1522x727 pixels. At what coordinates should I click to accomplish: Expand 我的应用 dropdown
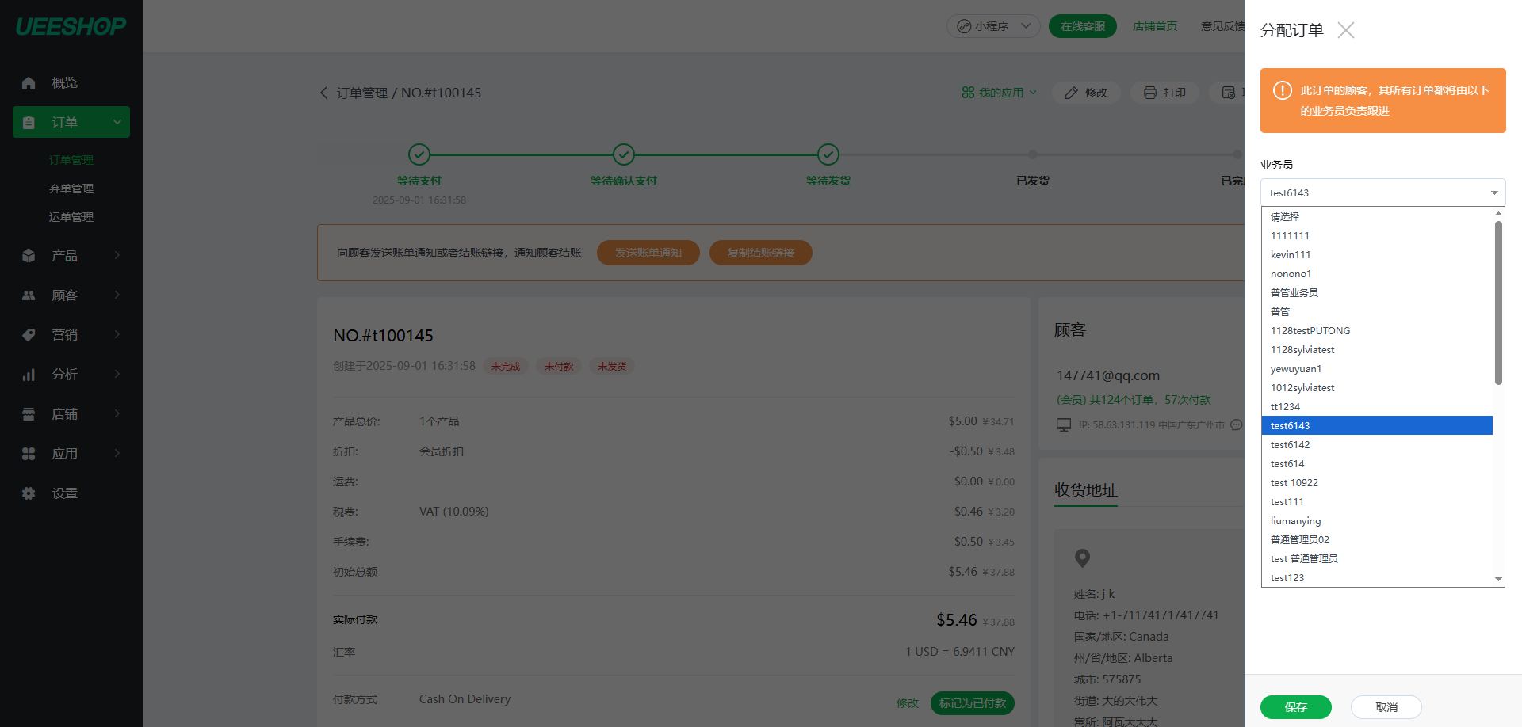coord(1000,93)
